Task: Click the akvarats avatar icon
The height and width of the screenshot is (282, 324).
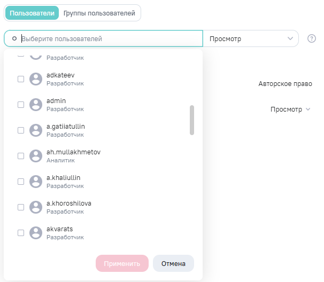Action: point(36,233)
